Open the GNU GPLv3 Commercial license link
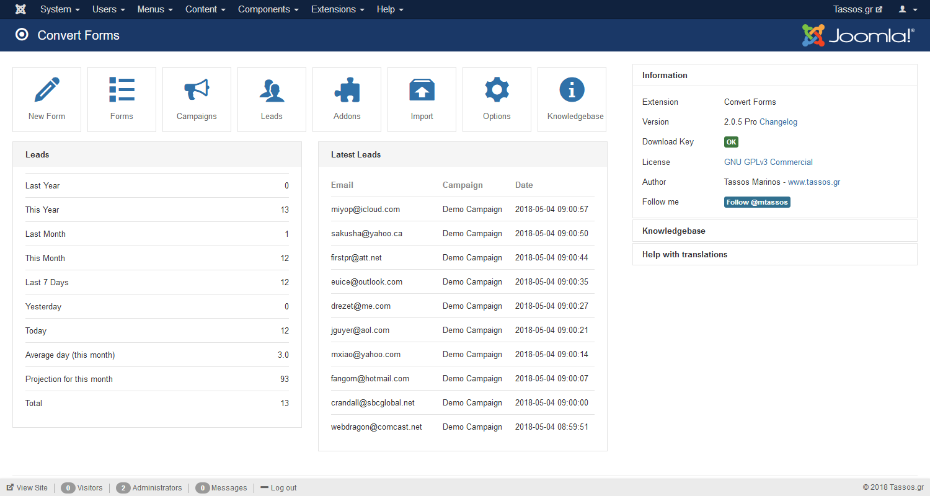The image size is (930, 496). tap(768, 162)
